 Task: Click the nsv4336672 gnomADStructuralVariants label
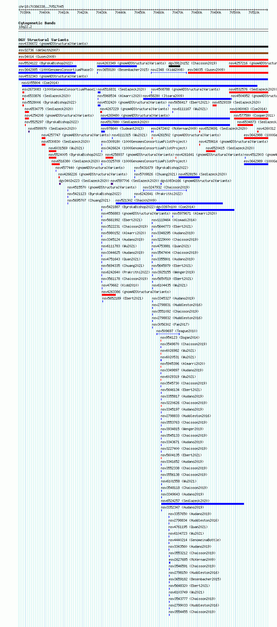pos(53,44)
